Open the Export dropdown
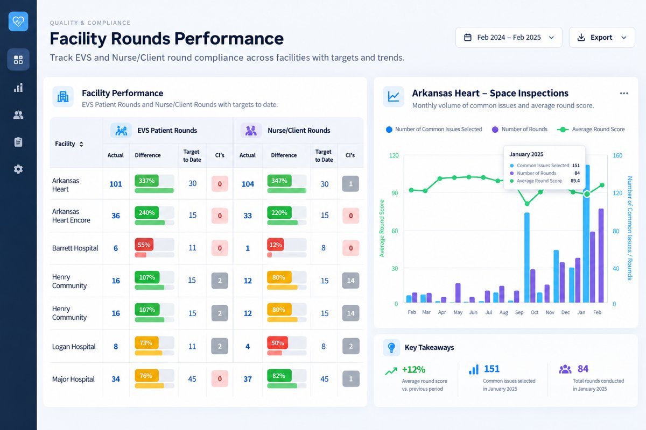 [603, 38]
